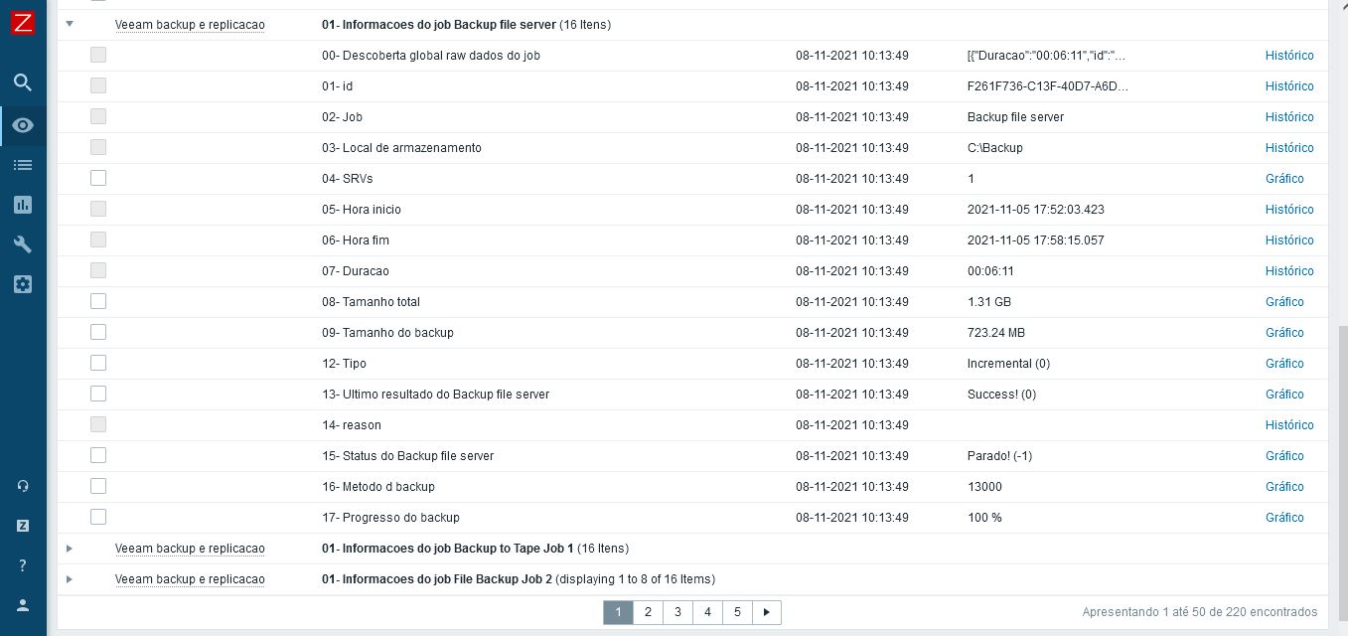Open the Help question mark icon

tap(23, 565)
